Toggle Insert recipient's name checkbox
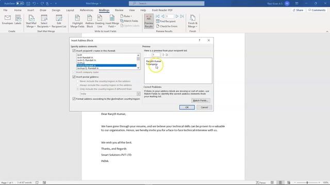The width and height of the screenshot is (330, 185). (x=74, y=51)
